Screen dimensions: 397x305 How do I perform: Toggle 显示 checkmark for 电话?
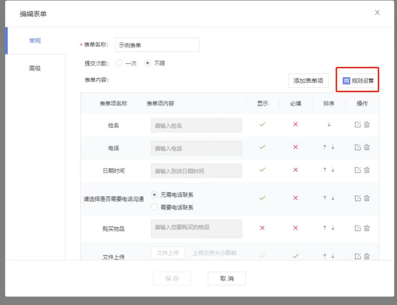click(262, 147)
